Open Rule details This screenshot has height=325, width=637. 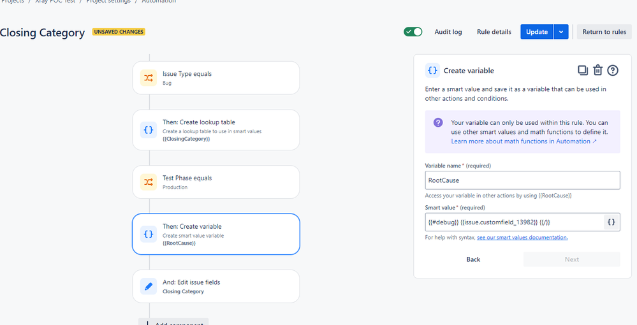point(494,32)
